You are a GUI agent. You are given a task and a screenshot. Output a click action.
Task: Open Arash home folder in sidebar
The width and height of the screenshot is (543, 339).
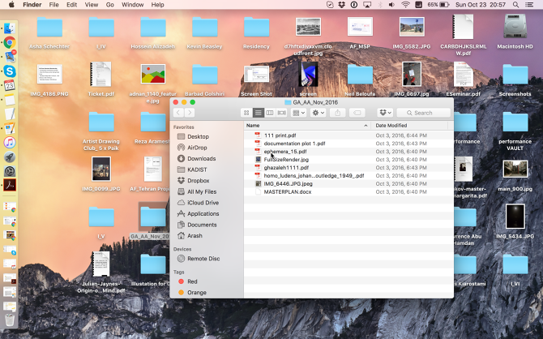195,236
